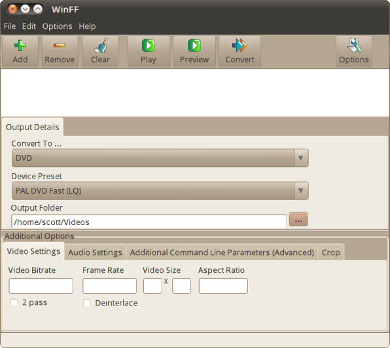Viewport: 390px width, 348px height.
Task: Click the Remove minus icon
Action: [x=59, y=45]
